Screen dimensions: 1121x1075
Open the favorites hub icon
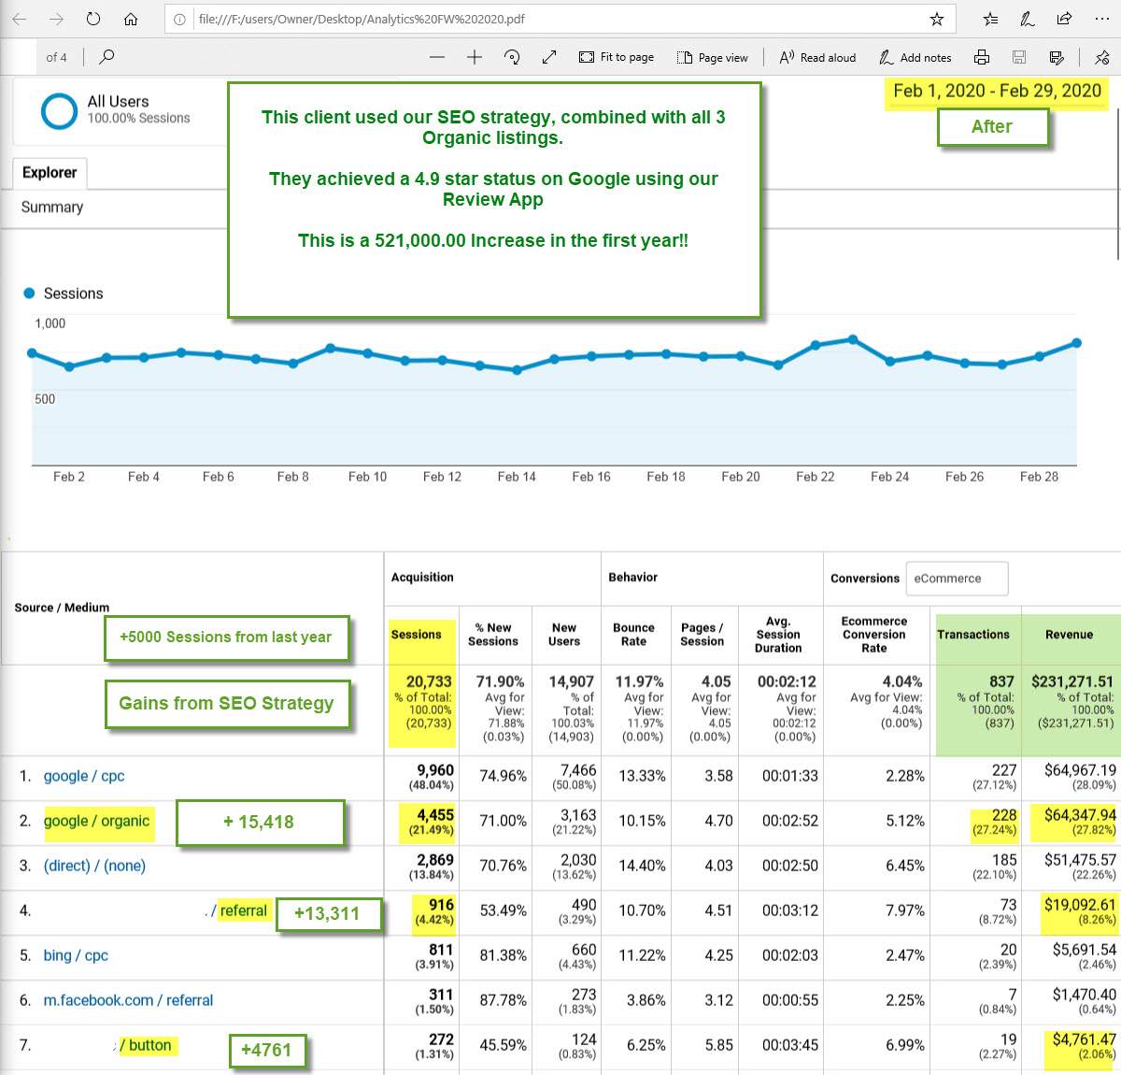pyautogui.click(x=991, y=19)
